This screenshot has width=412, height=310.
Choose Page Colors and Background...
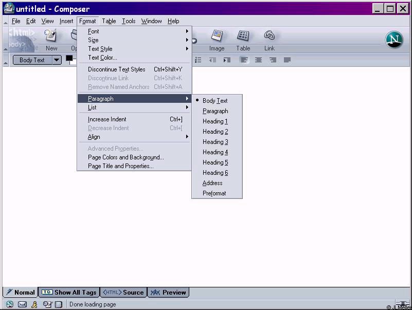coord(135,157)
